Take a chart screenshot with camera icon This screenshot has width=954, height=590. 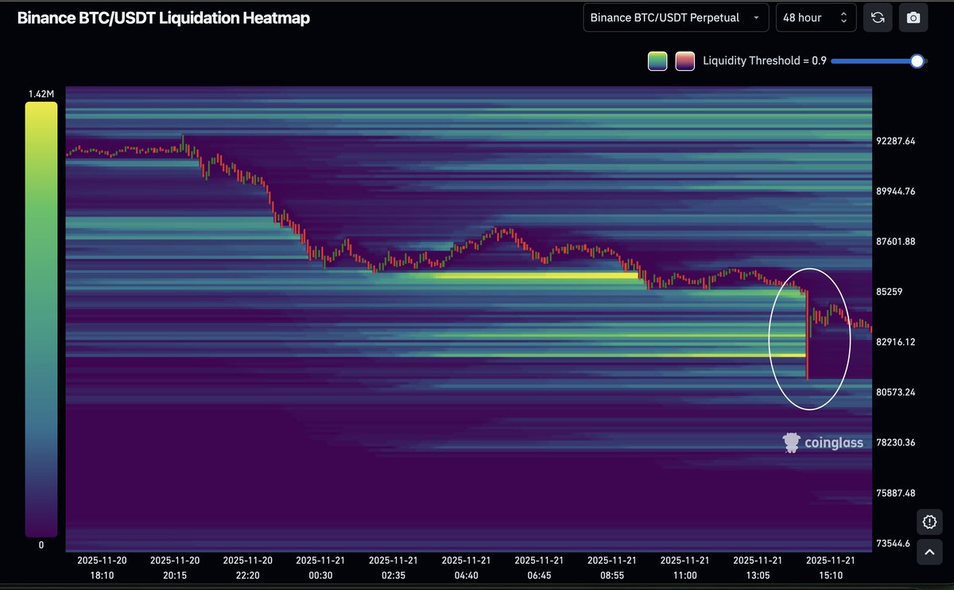click(913, 17)
